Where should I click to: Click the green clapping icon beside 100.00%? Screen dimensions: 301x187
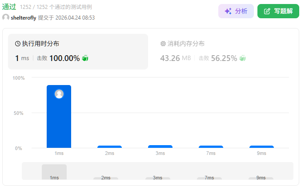85,58
